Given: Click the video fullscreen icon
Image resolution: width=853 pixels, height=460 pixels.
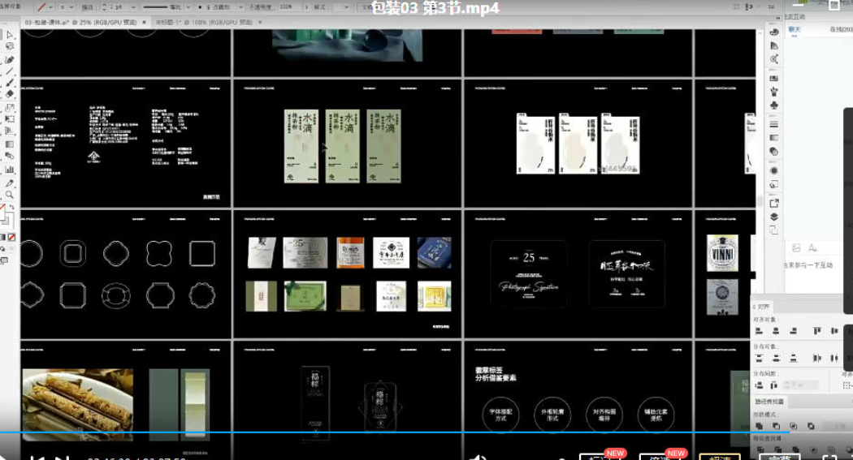Looking at the screenshot, I should [829, 458].
